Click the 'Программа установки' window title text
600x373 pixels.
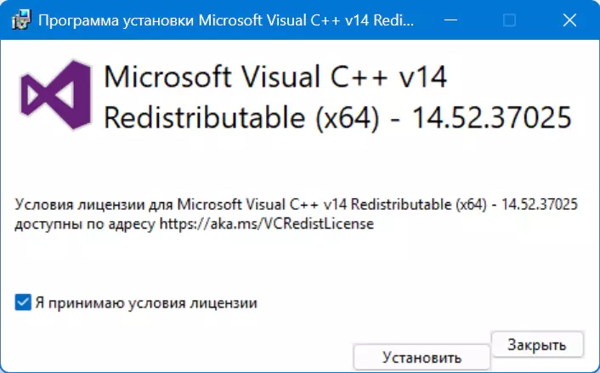[x=116, y=20]
